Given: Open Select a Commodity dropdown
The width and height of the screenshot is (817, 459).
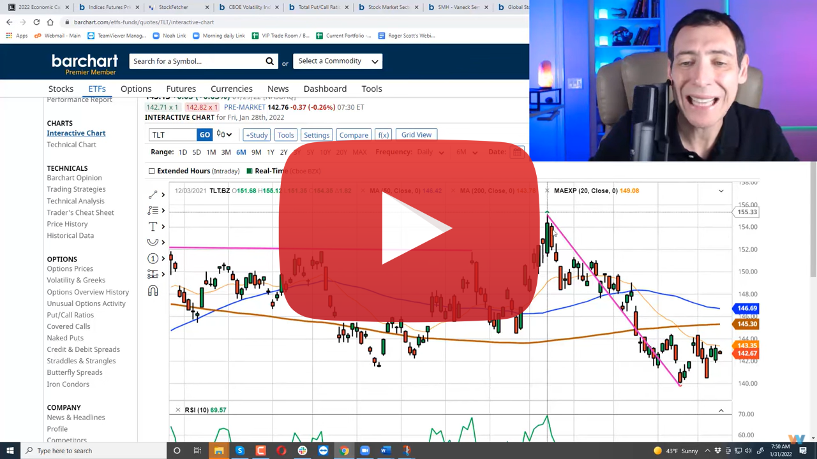Looking at the screenshot, I should pyautogui.click(x=338, y=61).
